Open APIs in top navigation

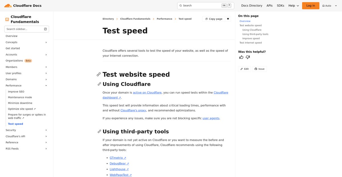(x=270, y=6)
